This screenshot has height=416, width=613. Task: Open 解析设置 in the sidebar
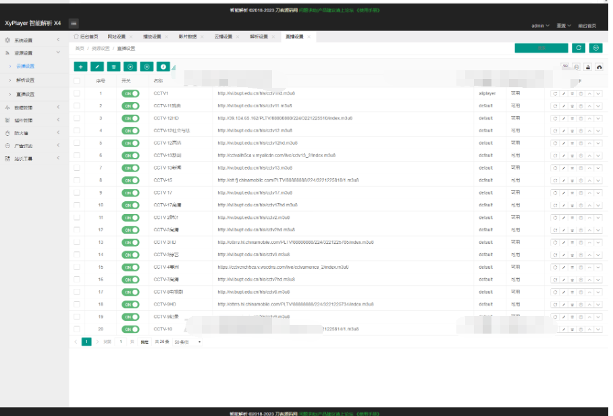(26, 80)
